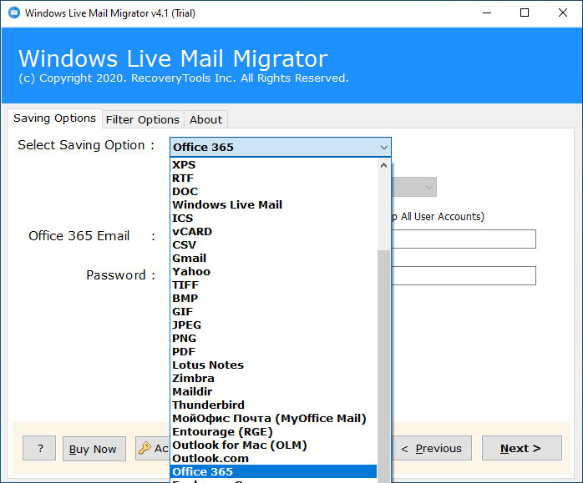Collapse the Select Saving Option combo box
The image size is (583, 483).
tap(281, 147)
